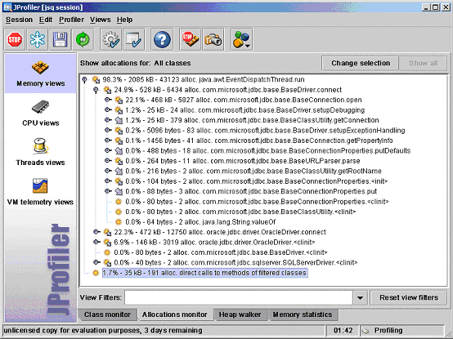This screenshot has height=339, width=453.
Task: Open the Views menu
Action: pyautogui.click(x=101, y=20)
